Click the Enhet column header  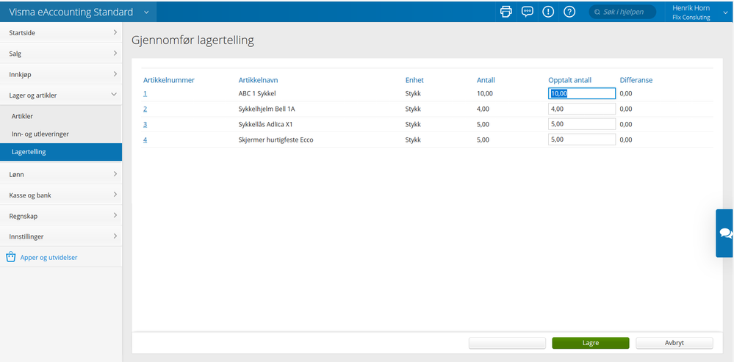[414, 80]
